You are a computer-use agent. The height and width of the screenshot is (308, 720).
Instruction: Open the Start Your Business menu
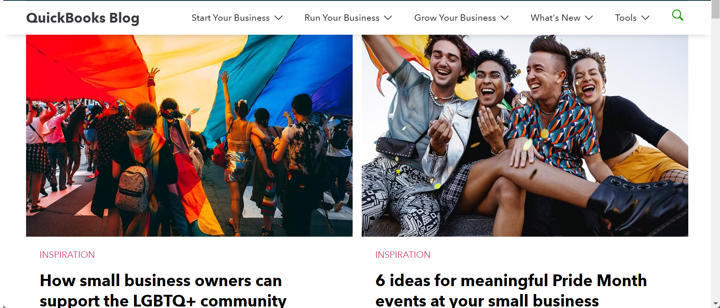point(231,18)
